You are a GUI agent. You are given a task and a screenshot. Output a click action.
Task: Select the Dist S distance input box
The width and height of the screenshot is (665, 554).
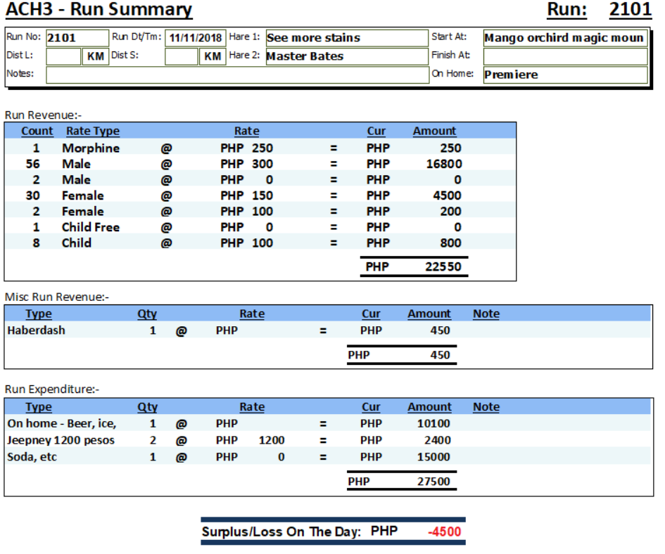click(x=181, y=56)
